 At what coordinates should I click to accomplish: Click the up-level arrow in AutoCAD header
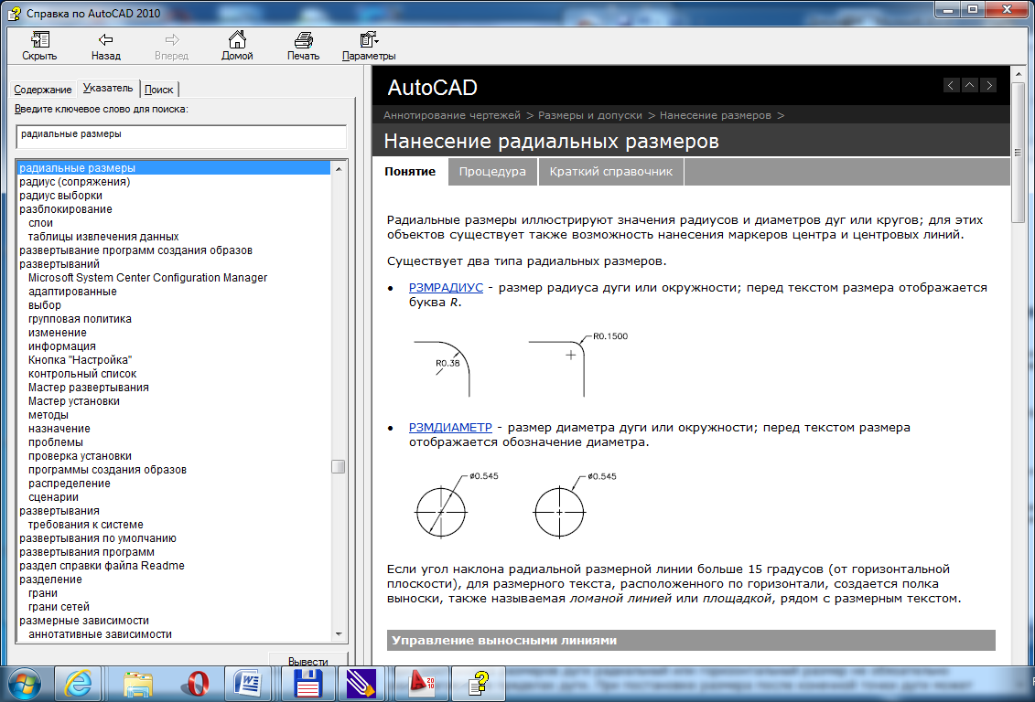970,85
